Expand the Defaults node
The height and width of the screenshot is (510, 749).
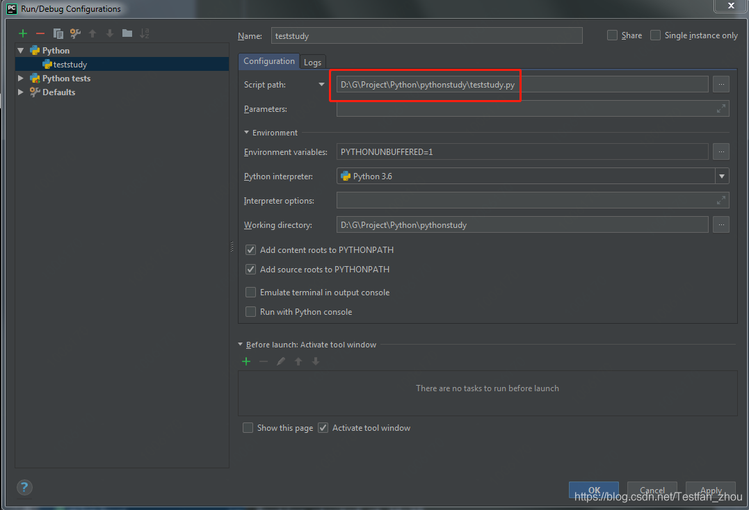tap(21, 92)
